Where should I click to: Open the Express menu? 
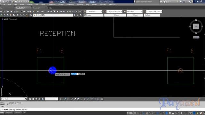[x=95, y=4]
